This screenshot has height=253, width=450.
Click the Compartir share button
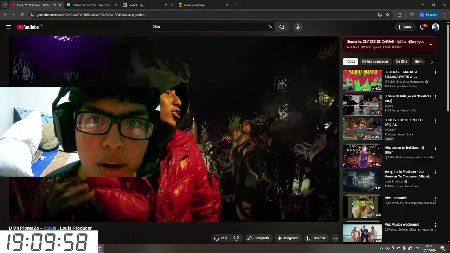tap(258, 238)
